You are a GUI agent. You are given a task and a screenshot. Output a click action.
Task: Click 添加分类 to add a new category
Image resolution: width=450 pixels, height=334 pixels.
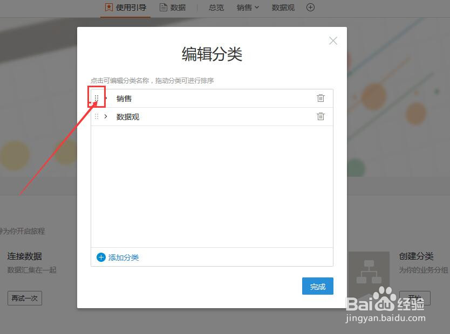point(122,257)
